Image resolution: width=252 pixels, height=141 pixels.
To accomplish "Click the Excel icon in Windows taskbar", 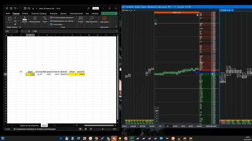I will (132, 138).
